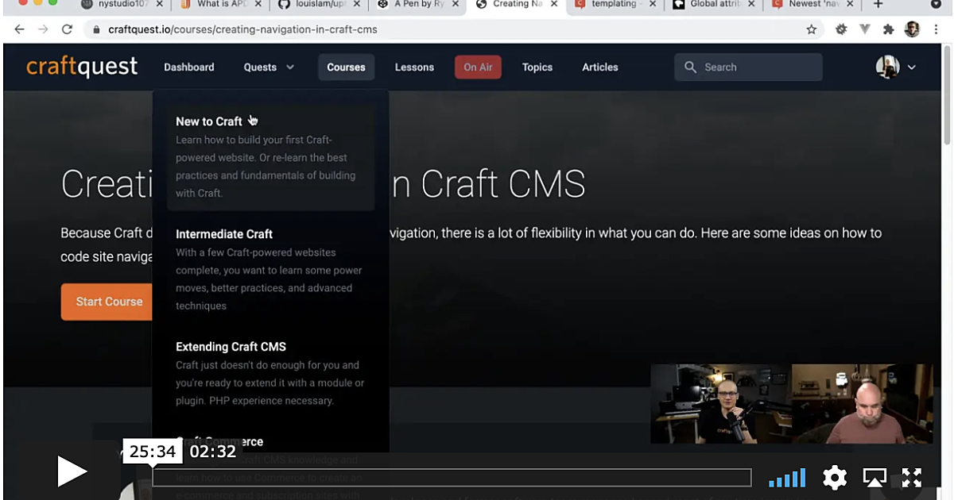This screenshot has height=500, width=954.
Task: Expand the Quests dropdown chevron
Action: pos(290,67)
